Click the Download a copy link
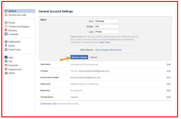The height and width of the screenshot is (119, 181). click(x=49, y=103)
